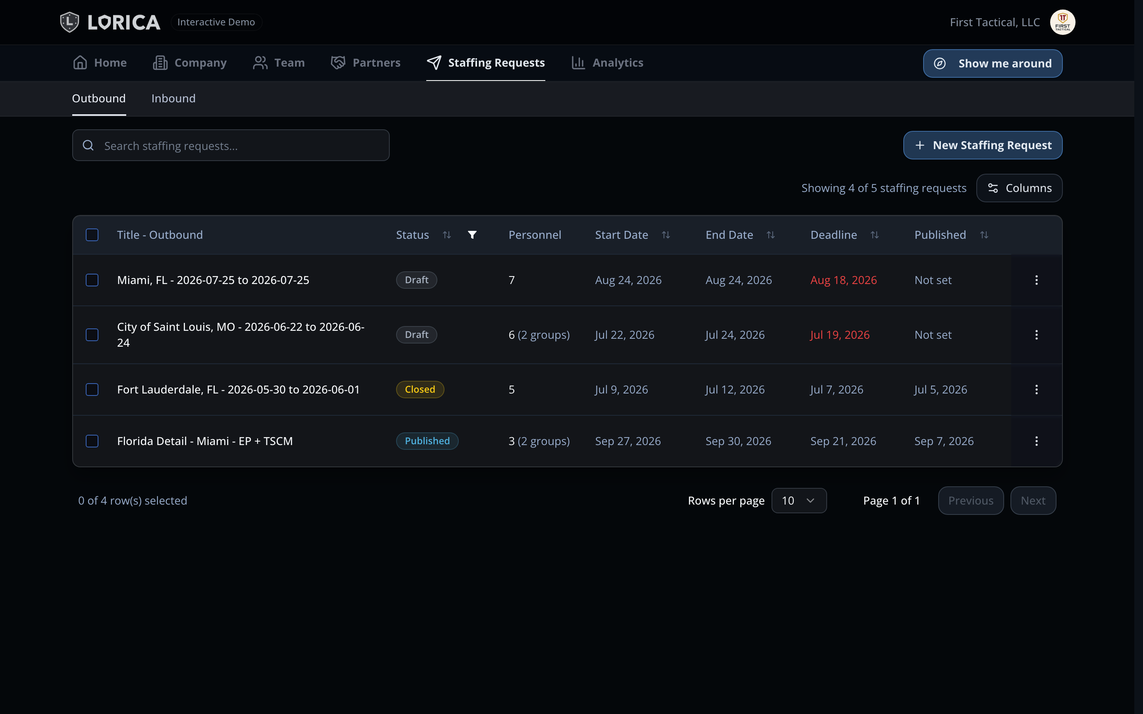Open actions menu for Fort Lauderdale row
Image resolution: width=1143 pixels, height=714 pixels.
[1036, 390]
